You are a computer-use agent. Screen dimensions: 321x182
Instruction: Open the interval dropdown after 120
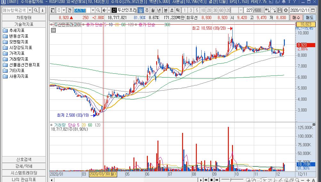pyautogui.click(x=241, y=10)
